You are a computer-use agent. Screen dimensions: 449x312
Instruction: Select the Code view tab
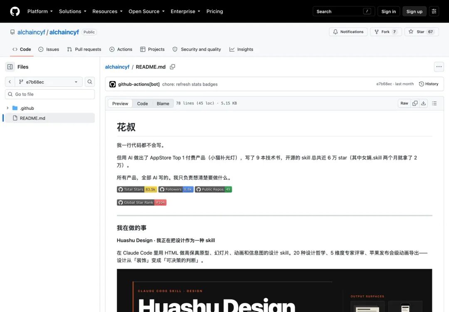click(x=142, y=104)
